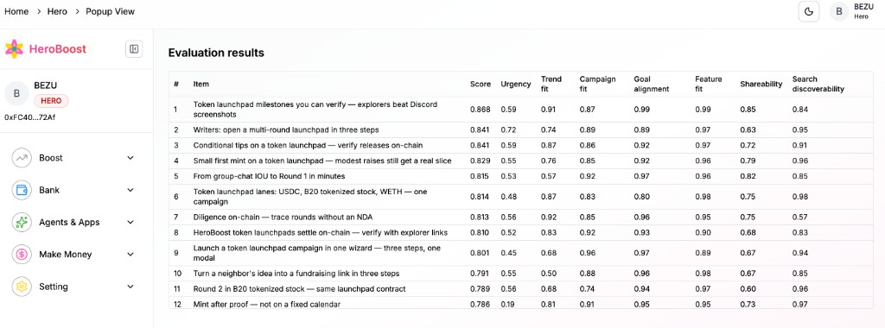Toggle dark mode moon icon
Image resolution: width=885 pixels, height=328 pixels.
pyautogui.click(x=809, y=12)
